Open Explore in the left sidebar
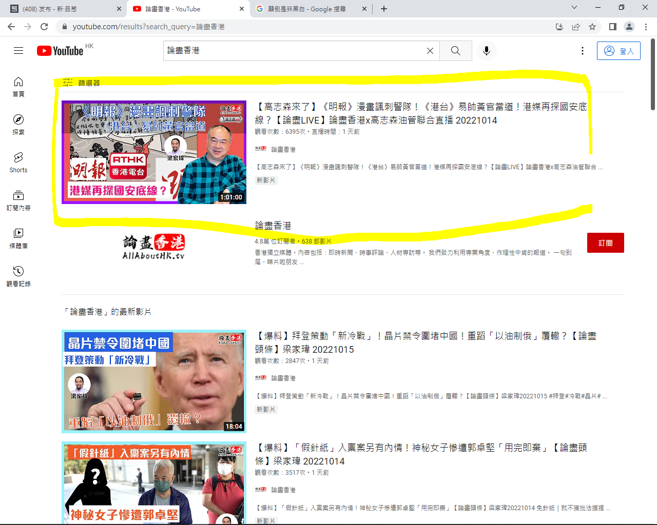 18,125
